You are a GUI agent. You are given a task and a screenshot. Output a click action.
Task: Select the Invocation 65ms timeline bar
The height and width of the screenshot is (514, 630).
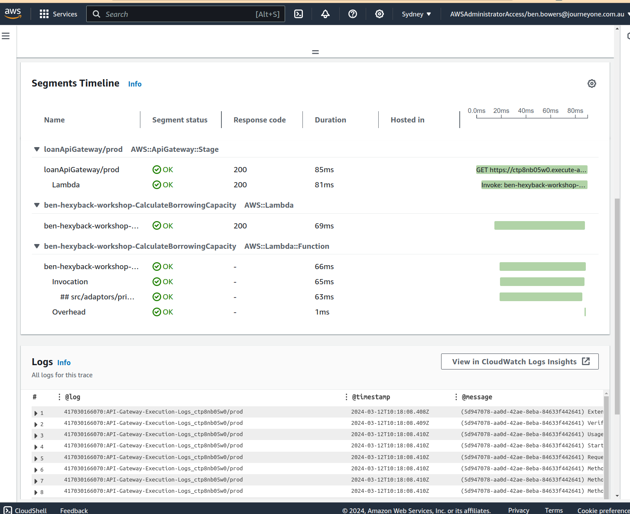542,282
